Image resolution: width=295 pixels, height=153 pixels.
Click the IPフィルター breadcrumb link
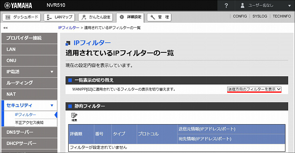click(69, 28)
